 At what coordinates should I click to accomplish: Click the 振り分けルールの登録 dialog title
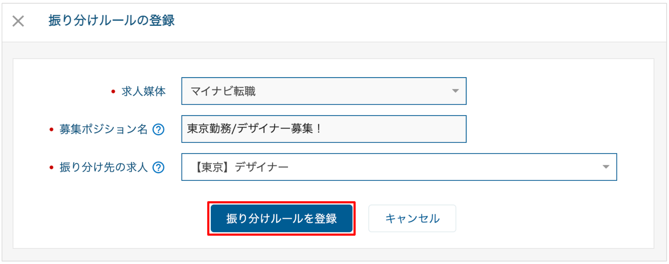coord(112,20)
